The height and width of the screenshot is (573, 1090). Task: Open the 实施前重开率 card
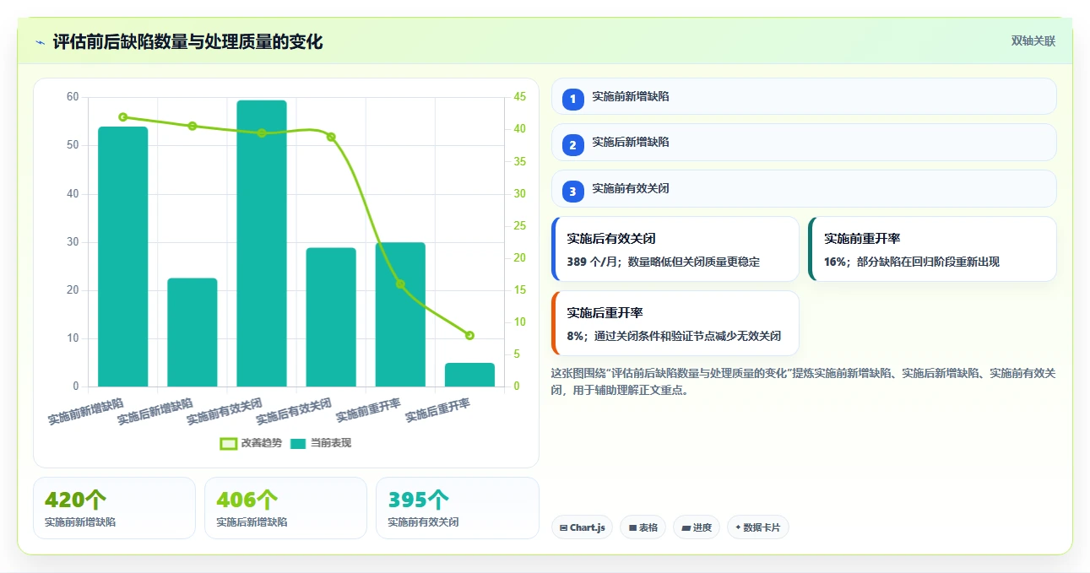click(x=932, y=249)
